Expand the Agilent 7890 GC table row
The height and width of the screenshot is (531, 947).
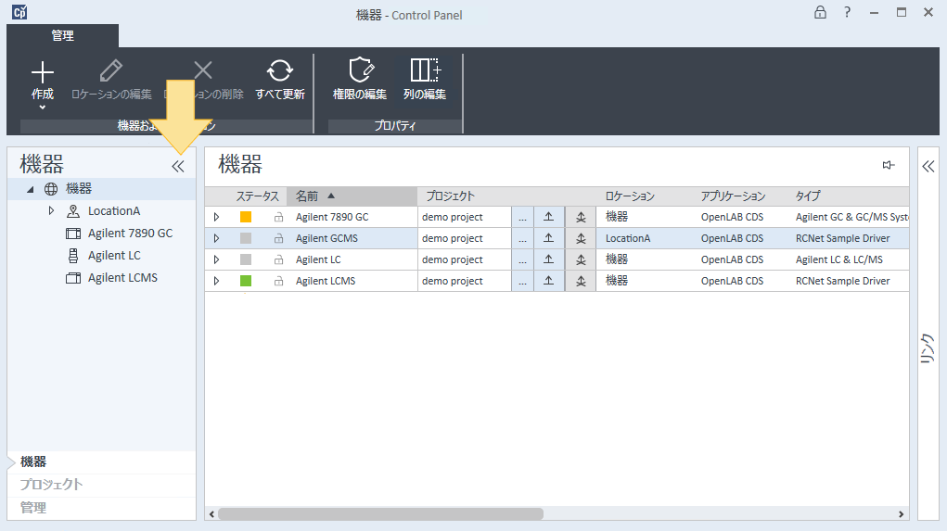click(x=216, y=217)
